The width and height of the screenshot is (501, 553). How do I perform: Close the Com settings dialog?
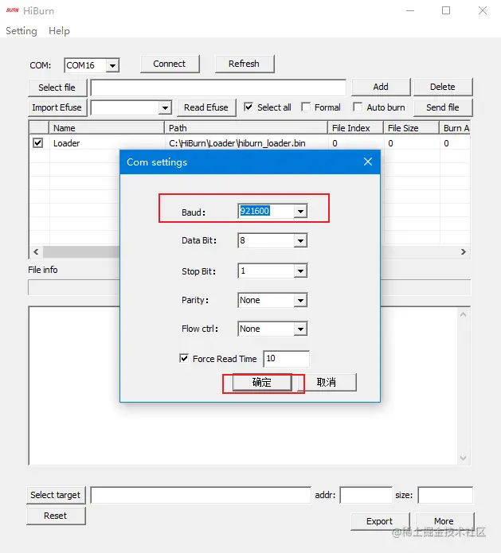pos(368,162)
